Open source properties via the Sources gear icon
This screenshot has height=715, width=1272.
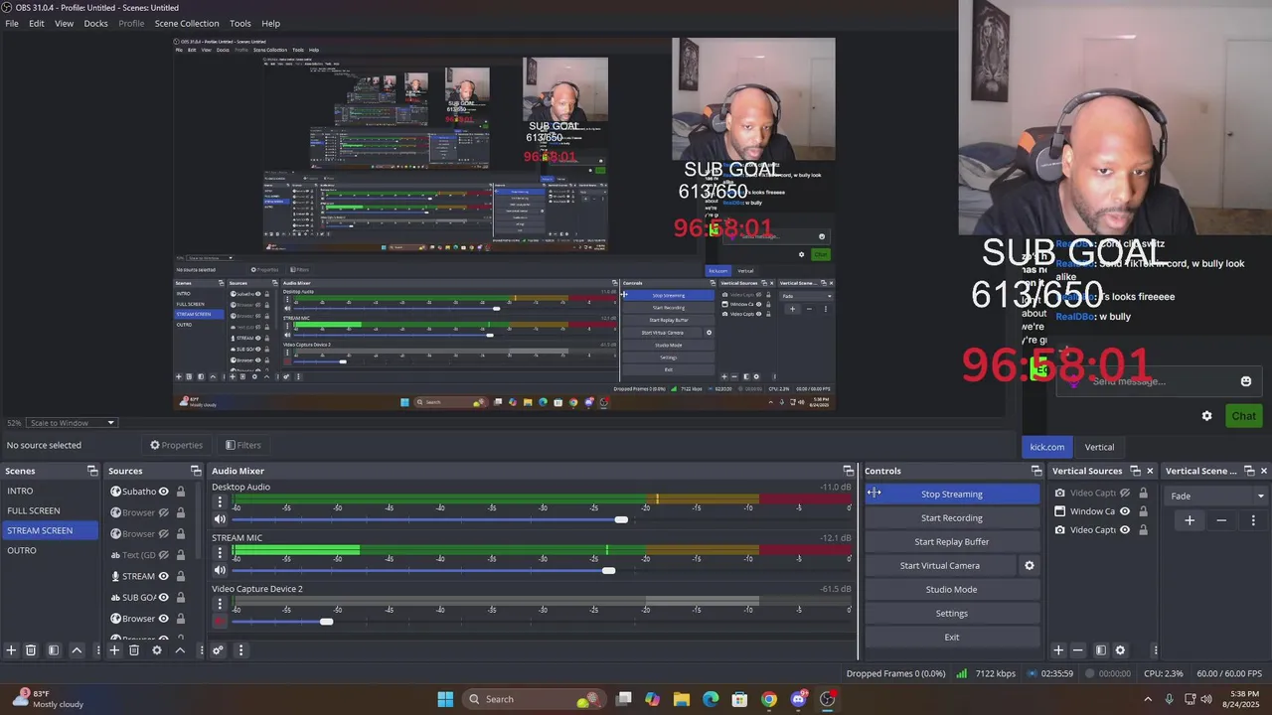[x=156, y=650]
